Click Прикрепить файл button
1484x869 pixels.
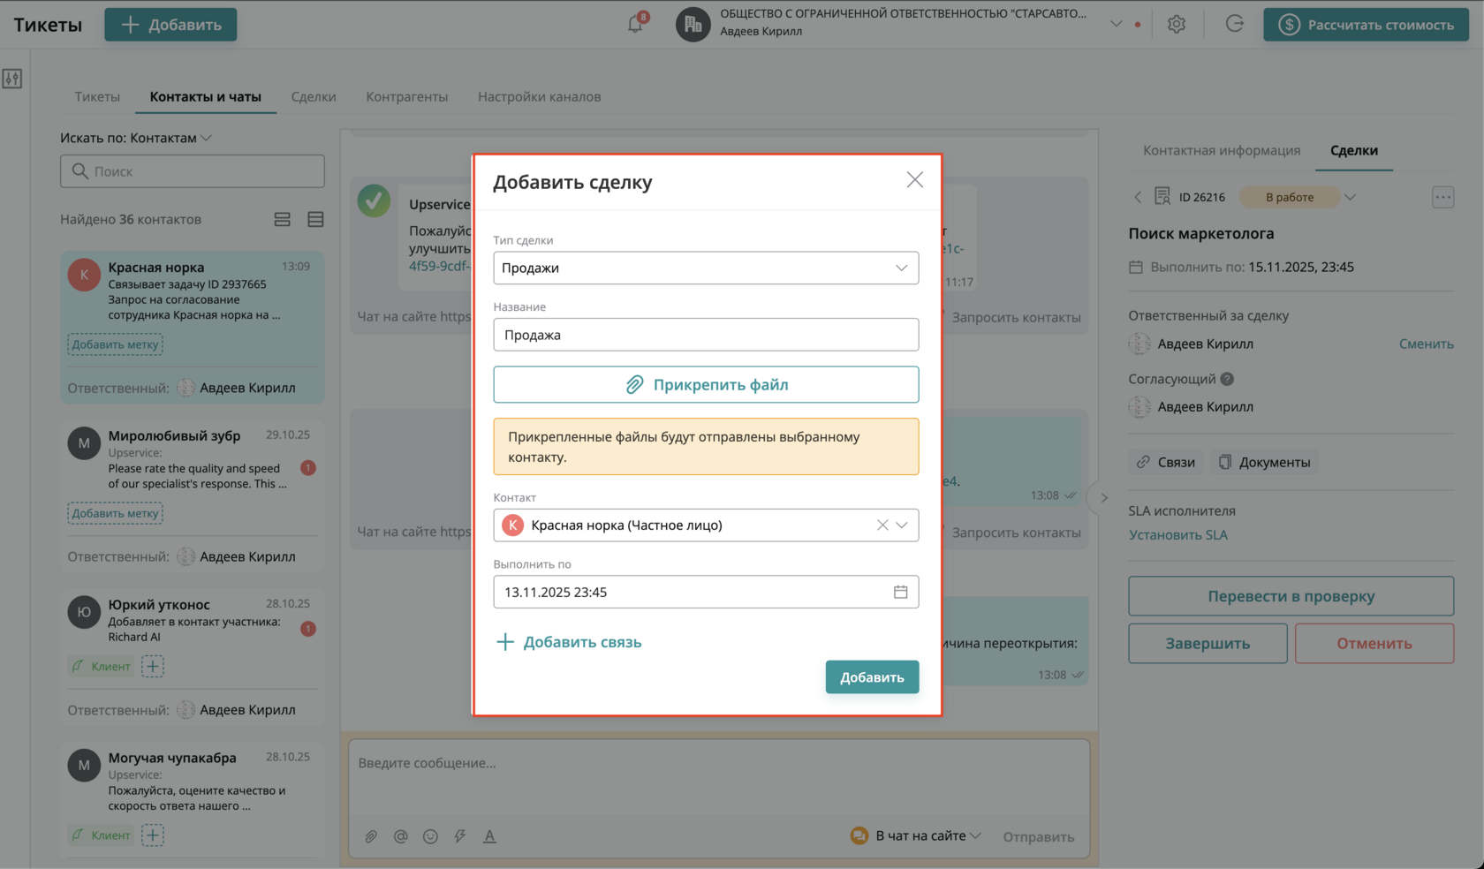point(706,384)
